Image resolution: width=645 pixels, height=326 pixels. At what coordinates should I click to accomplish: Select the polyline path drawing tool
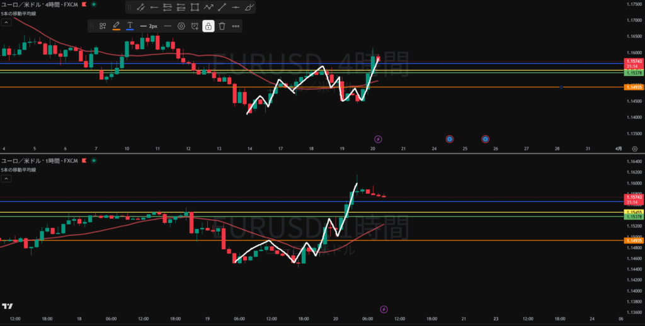[x=208, y=8]
